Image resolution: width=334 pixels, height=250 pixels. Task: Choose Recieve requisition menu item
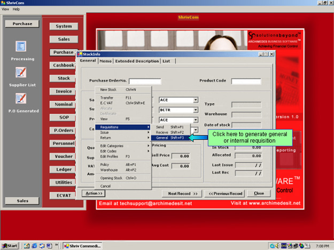click(170, 132)
